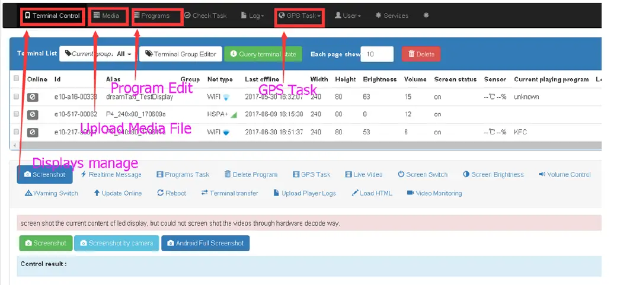Screen dimensions: 617x285
Task: Open the Video Monitoring function
Action: [x=434, y=193]
